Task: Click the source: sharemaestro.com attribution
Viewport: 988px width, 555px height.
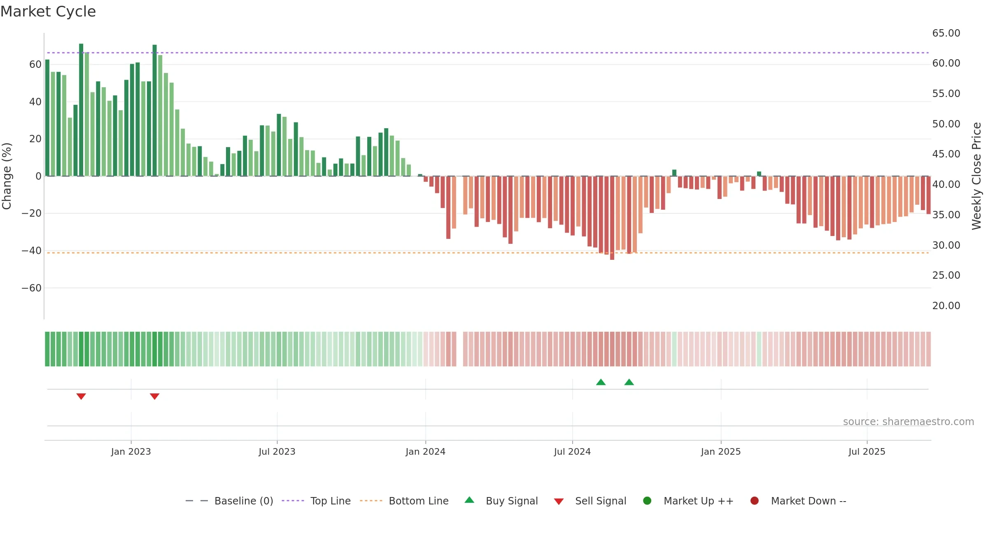Action: pyautogui.click(x=909, y=421)
